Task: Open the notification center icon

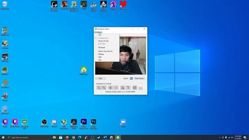Action: coord(245,137)
